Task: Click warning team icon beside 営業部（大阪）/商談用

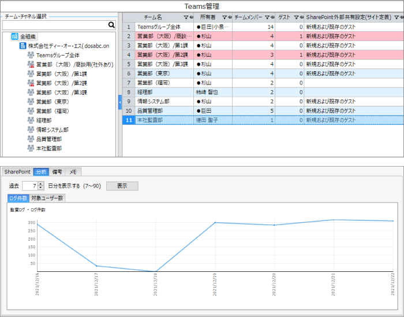Action: pos(31,64)
